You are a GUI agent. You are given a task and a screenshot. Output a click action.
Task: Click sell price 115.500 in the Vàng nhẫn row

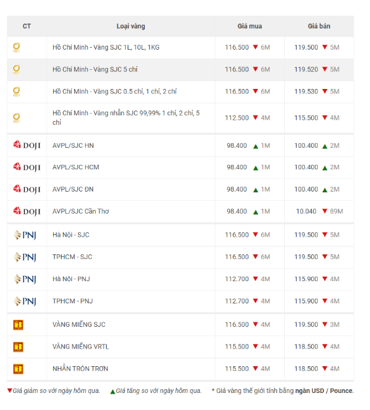(x=306, y=118)
